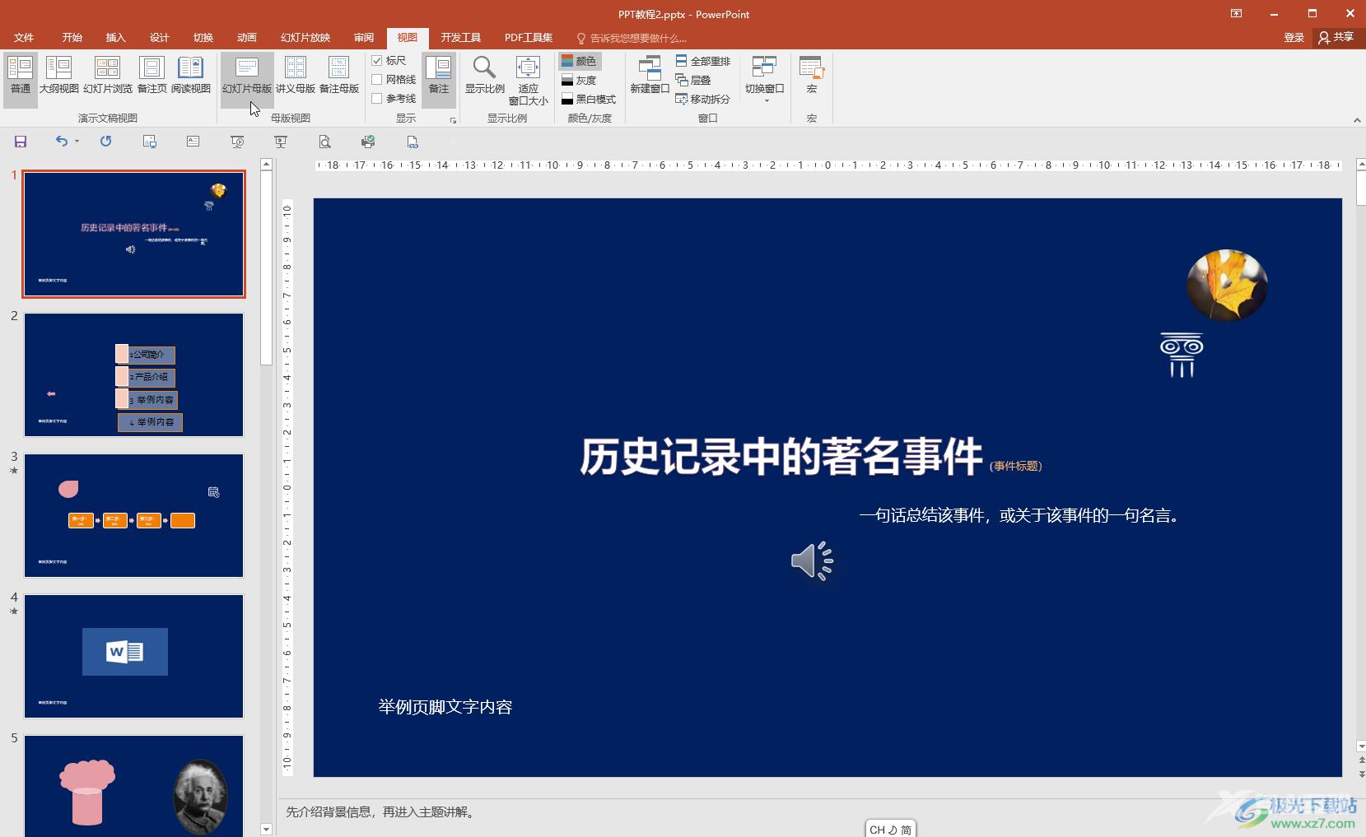The image size is (1366, 837).
Task: Click Fit to Window (适应窗口大小)
Action: (528, 81)
